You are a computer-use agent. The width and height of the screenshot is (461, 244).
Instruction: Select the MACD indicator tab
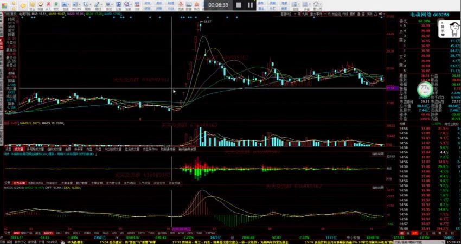tap(48, 233)
